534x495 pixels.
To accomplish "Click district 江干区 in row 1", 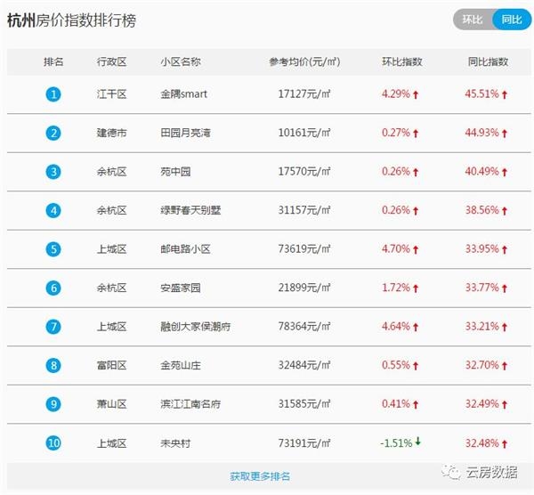I will pos(112,94).
